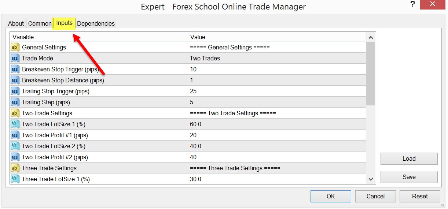Select the Trade Mode variable name
448x209 pixels.
click(x=37, y=58)
